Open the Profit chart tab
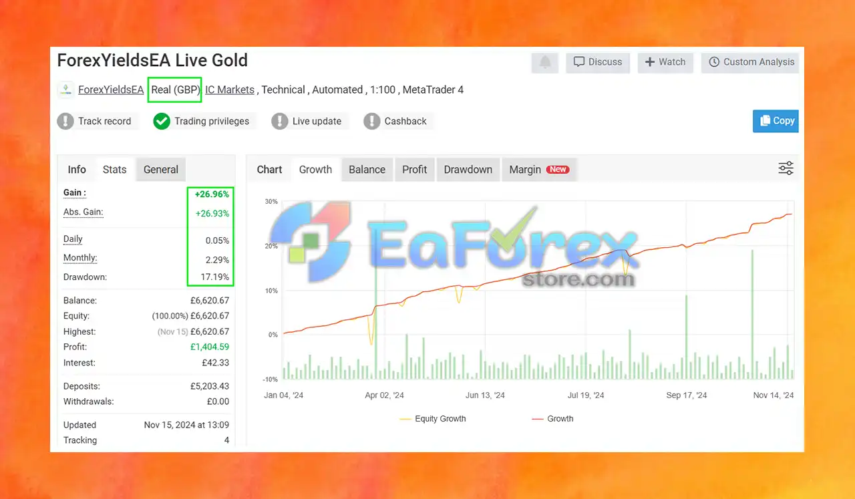This screenshot has height=499, width=855. [415, 170]
